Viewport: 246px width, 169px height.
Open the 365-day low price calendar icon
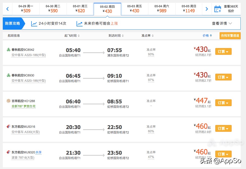(217, 9)
